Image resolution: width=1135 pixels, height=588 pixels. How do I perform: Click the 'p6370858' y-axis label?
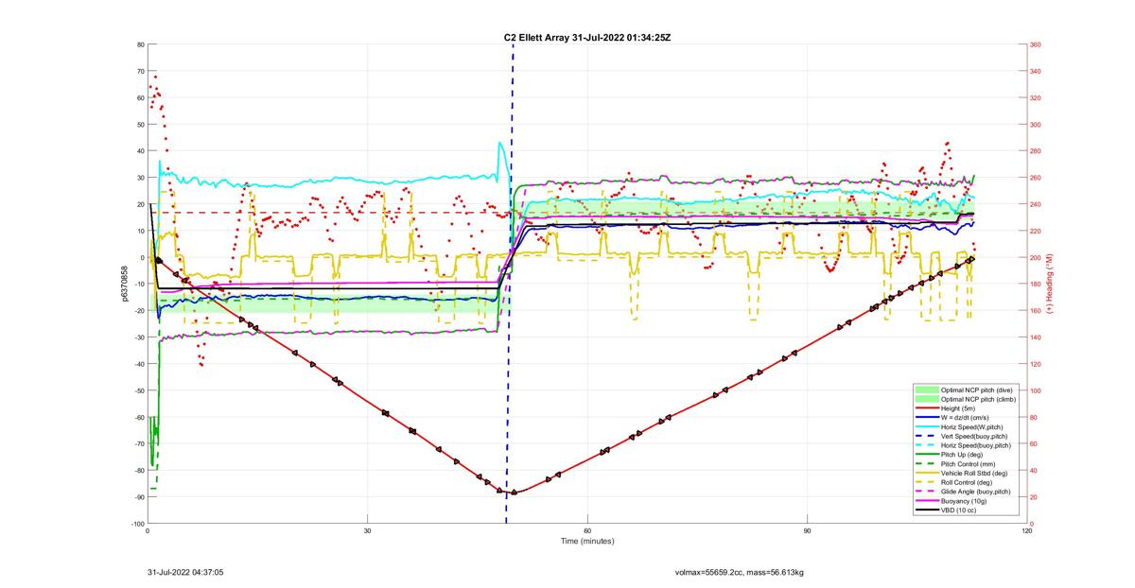[125, 284]
